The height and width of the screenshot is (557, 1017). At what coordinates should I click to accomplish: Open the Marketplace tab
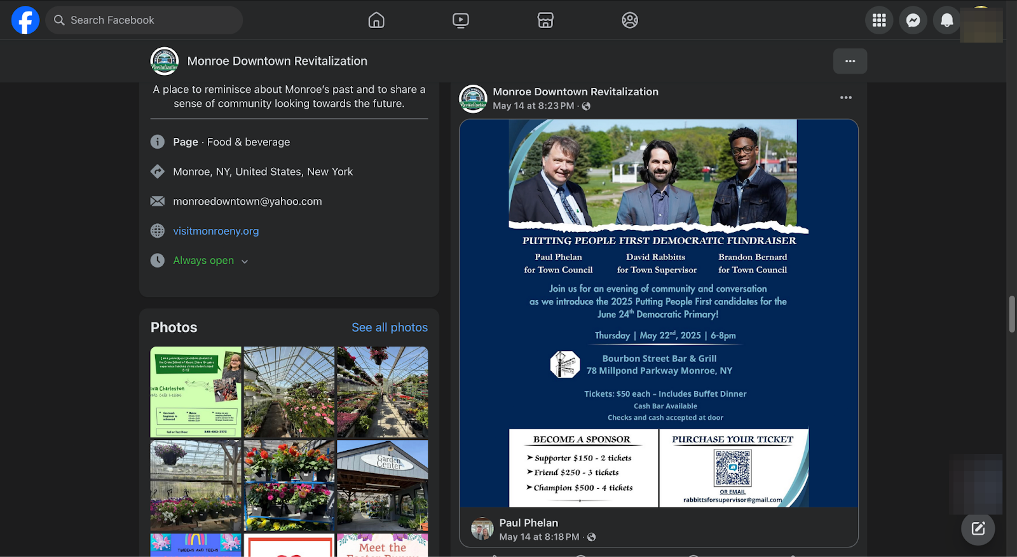click(x=545, y=20)
